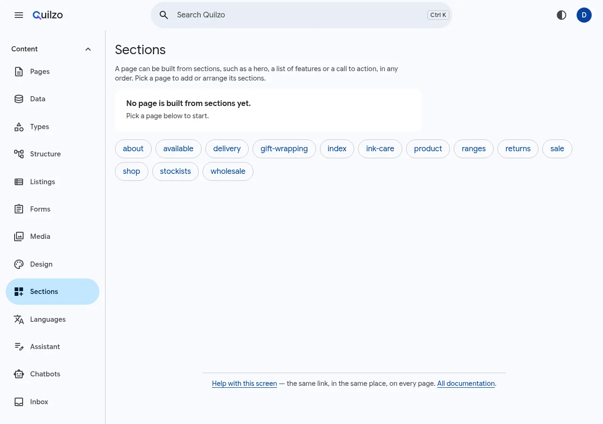This screenshot has width=603, height=424.
Task: Open Chatbots robot icon
Action: click(x=19, y=374)
